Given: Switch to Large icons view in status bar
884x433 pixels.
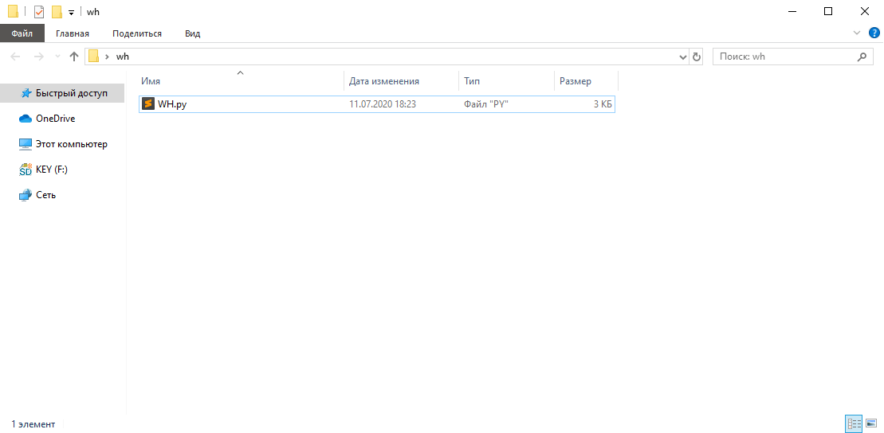Looking at the screenshot, I should (871, 423).
